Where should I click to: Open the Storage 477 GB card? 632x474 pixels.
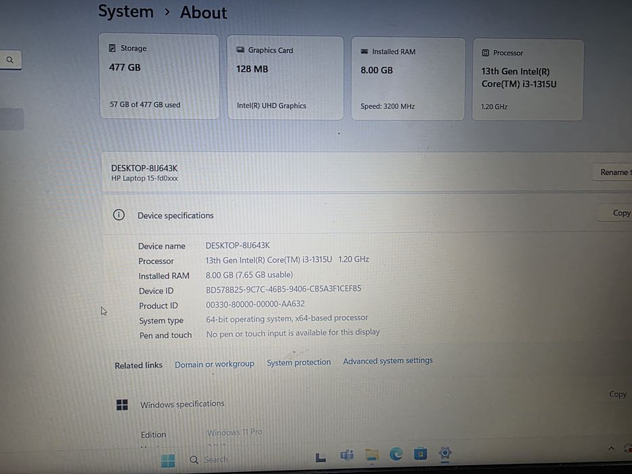(160, 77)
